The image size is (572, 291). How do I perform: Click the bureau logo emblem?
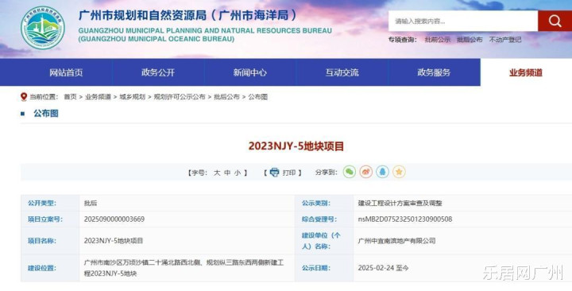(43, 28)
